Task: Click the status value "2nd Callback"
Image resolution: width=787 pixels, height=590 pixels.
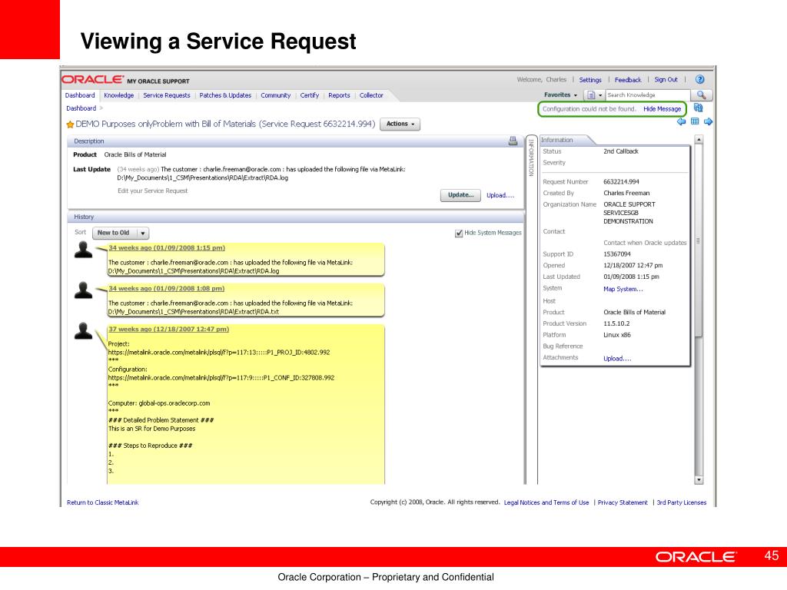Action: pos(621,151)
